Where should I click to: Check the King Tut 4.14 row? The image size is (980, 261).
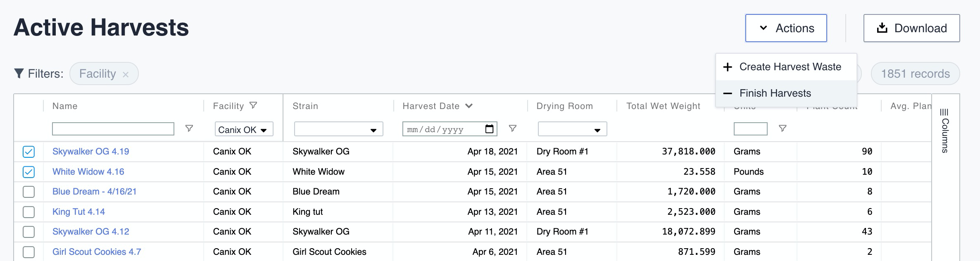tap(29, 212)
